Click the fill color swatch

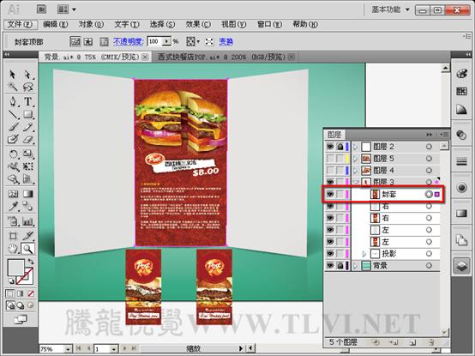point(15,268)
